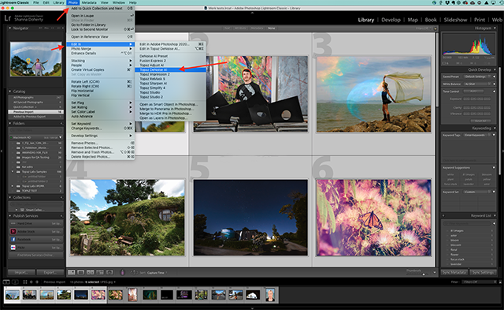Screen dimensions: 504x310
Task: Open Photo Merge submenu
Action: tap(100, 49)
